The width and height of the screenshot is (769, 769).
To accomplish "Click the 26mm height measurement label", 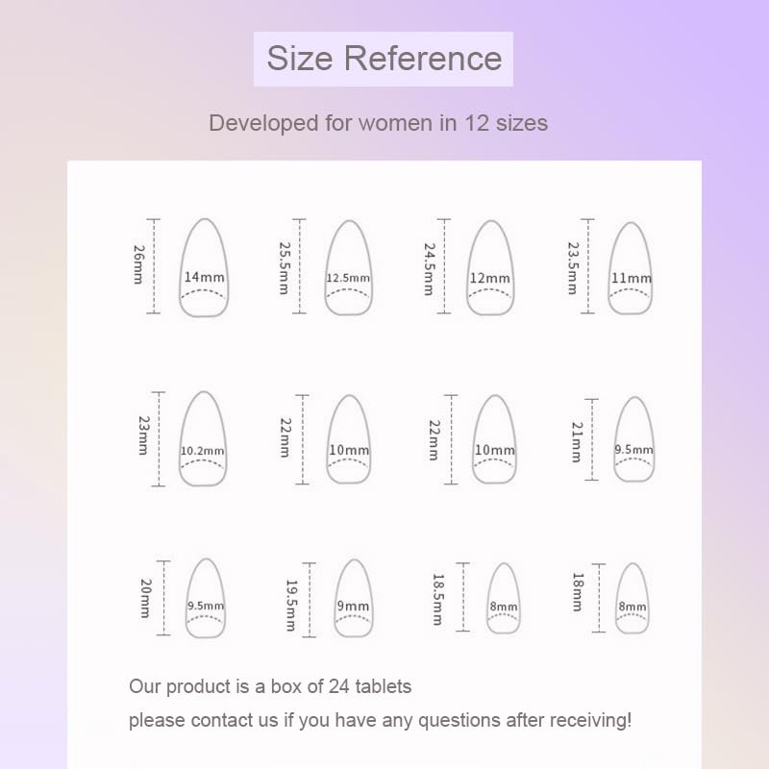I will pyautogui.click(x=138, y=262).
